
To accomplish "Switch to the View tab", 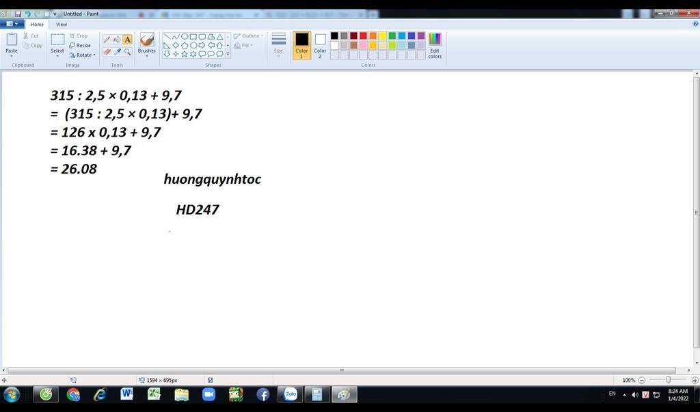I will pos(62,24).
